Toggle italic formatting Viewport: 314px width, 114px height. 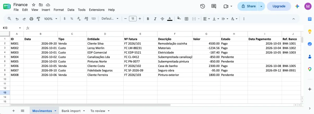click(x=155, y=19)
